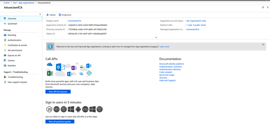The image size is (270, 126).
Task: Click the info icon in the welcome banner
Action: coord(50,47)
